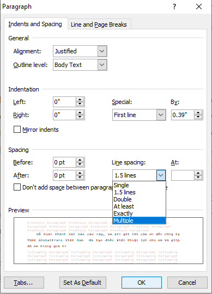This screenshot has width=212, height=294.
Task: Open the Alignment dropdown
Action: (102, 51)
